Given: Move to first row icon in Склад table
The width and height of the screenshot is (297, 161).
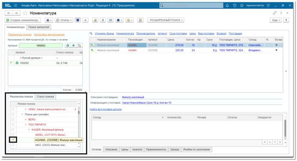Looking at the screenshot, I should tap(265, 142).
